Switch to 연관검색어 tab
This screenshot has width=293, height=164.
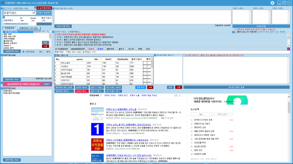click(10, 28)
